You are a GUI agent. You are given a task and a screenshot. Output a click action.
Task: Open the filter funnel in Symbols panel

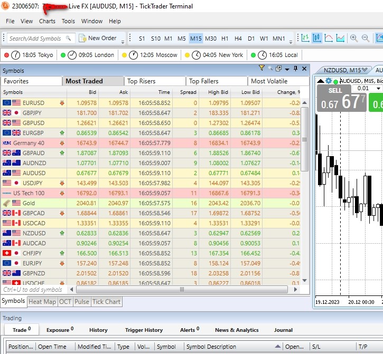(x=261, y=68)
